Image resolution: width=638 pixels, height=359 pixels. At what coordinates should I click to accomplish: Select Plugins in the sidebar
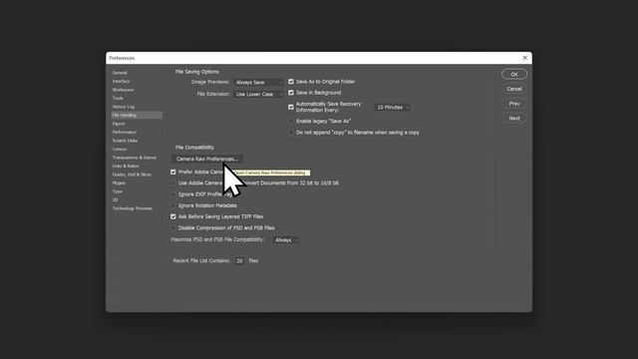(x=119, y=183)
